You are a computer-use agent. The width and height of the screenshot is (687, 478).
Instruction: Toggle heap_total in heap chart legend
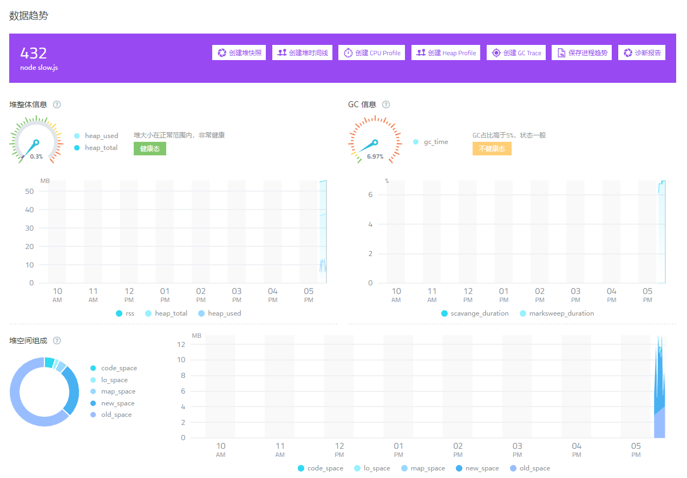click(166, 313)
